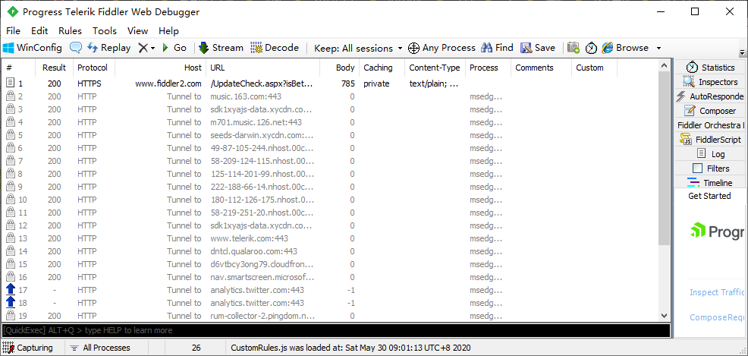The height and width of the screenshot is (356, 748).
Task: Open the Tools menu
Action: pos(105,31)
